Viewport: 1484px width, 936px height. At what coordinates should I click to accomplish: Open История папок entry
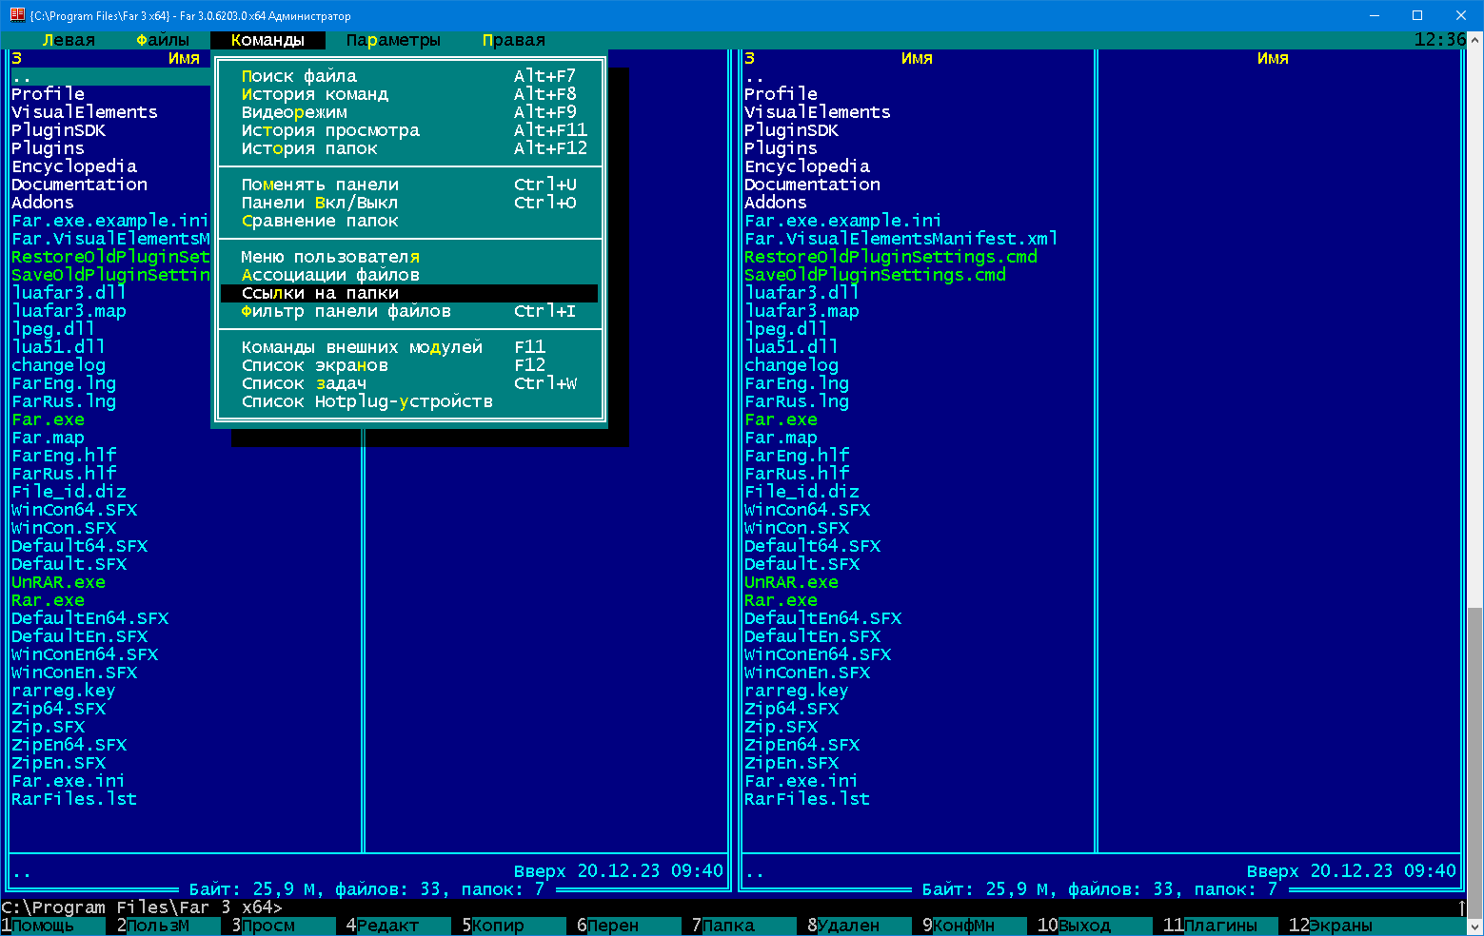[x=409, y=148]
